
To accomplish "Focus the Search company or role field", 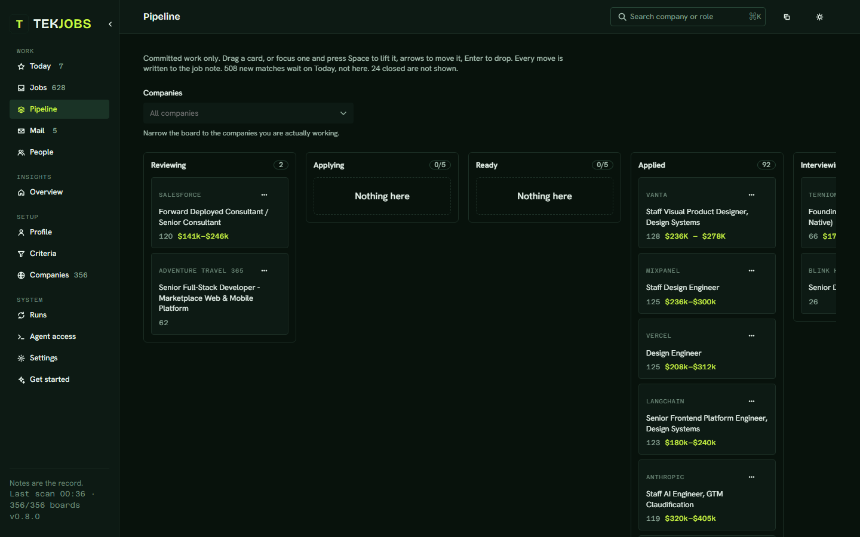I will tap(687, 17).
